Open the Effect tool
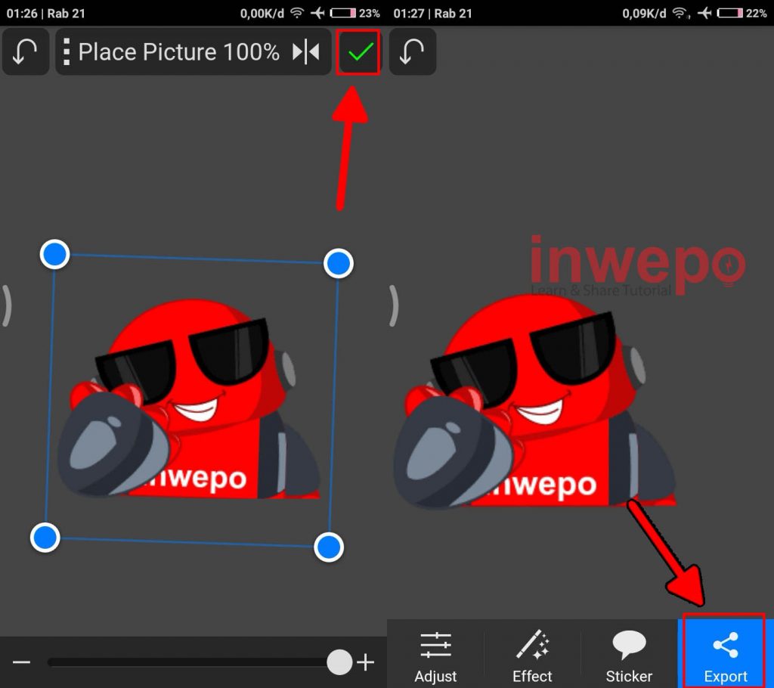 [x=531, y=656]
